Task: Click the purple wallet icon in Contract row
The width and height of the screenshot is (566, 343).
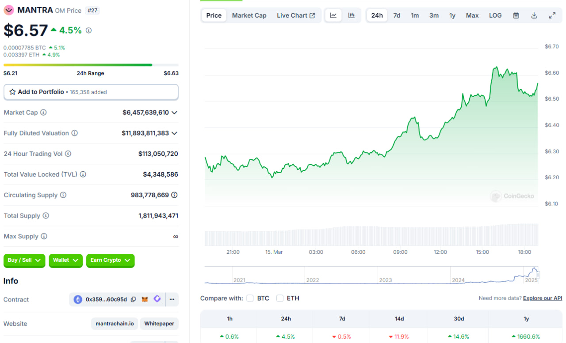Action: (x=157, y=299)
